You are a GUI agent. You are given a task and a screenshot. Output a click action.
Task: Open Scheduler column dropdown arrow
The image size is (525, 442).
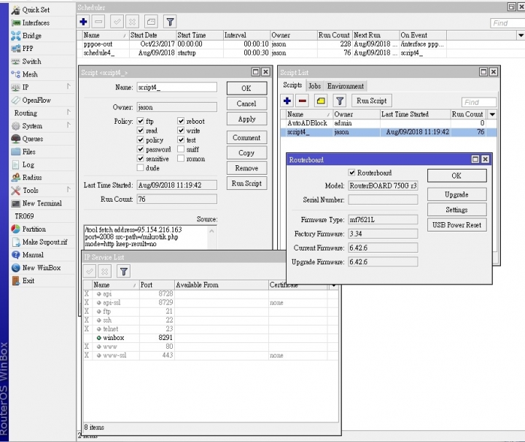521,36
